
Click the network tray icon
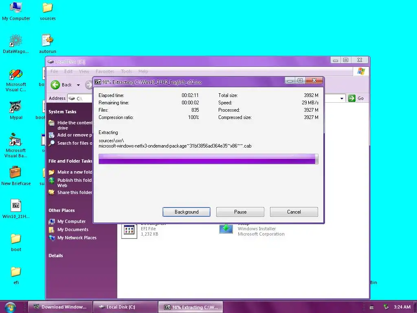pyautogui.click(x=386, y=307)
